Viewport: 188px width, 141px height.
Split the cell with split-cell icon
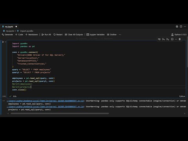tap(172, 39)
